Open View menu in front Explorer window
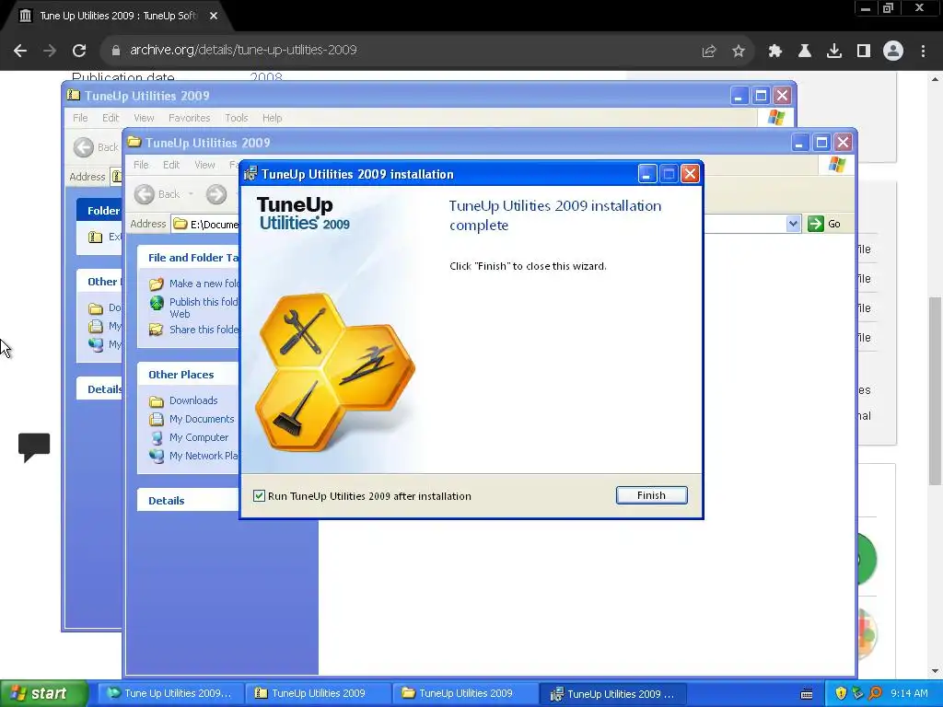The height and width of the screenshot is (707, 943). point(204,165)
